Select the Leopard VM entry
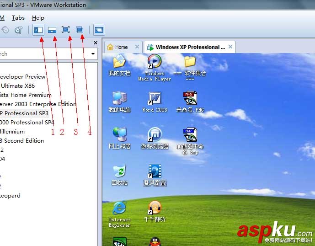Image resolution: width=315 pixels, height=246 pixels. point(10,196)
